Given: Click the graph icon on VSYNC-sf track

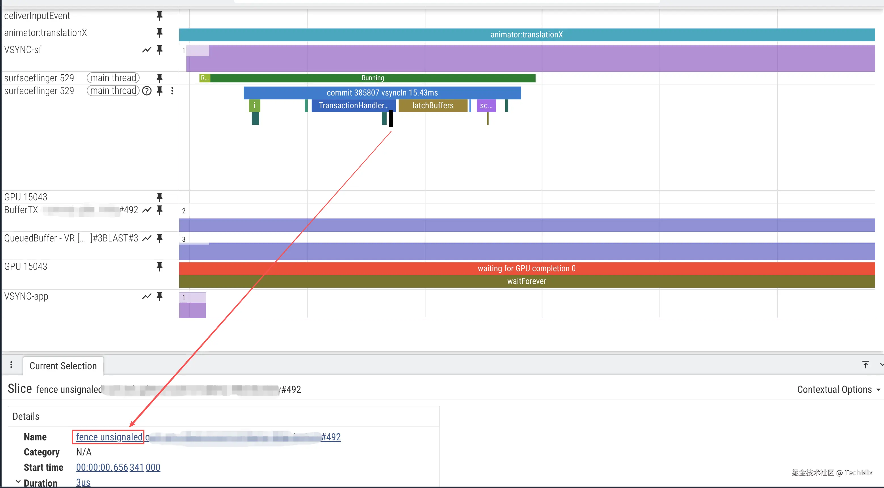Looking at the screenshot, I should pyautogui.click(x=147, y=50).
